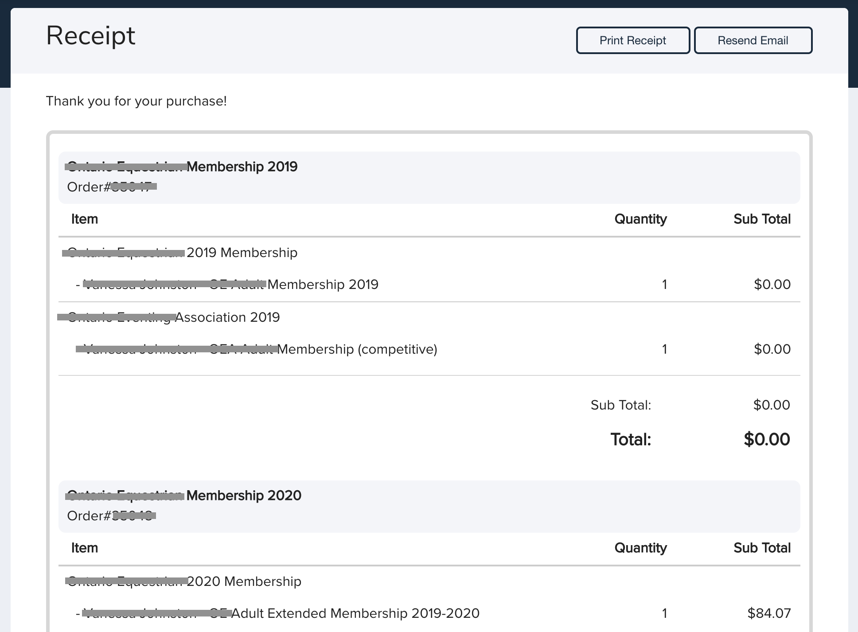Screen dimensions: 858x632
Task: Click the Membership 2019 order header
Action: tap(182, 166)
